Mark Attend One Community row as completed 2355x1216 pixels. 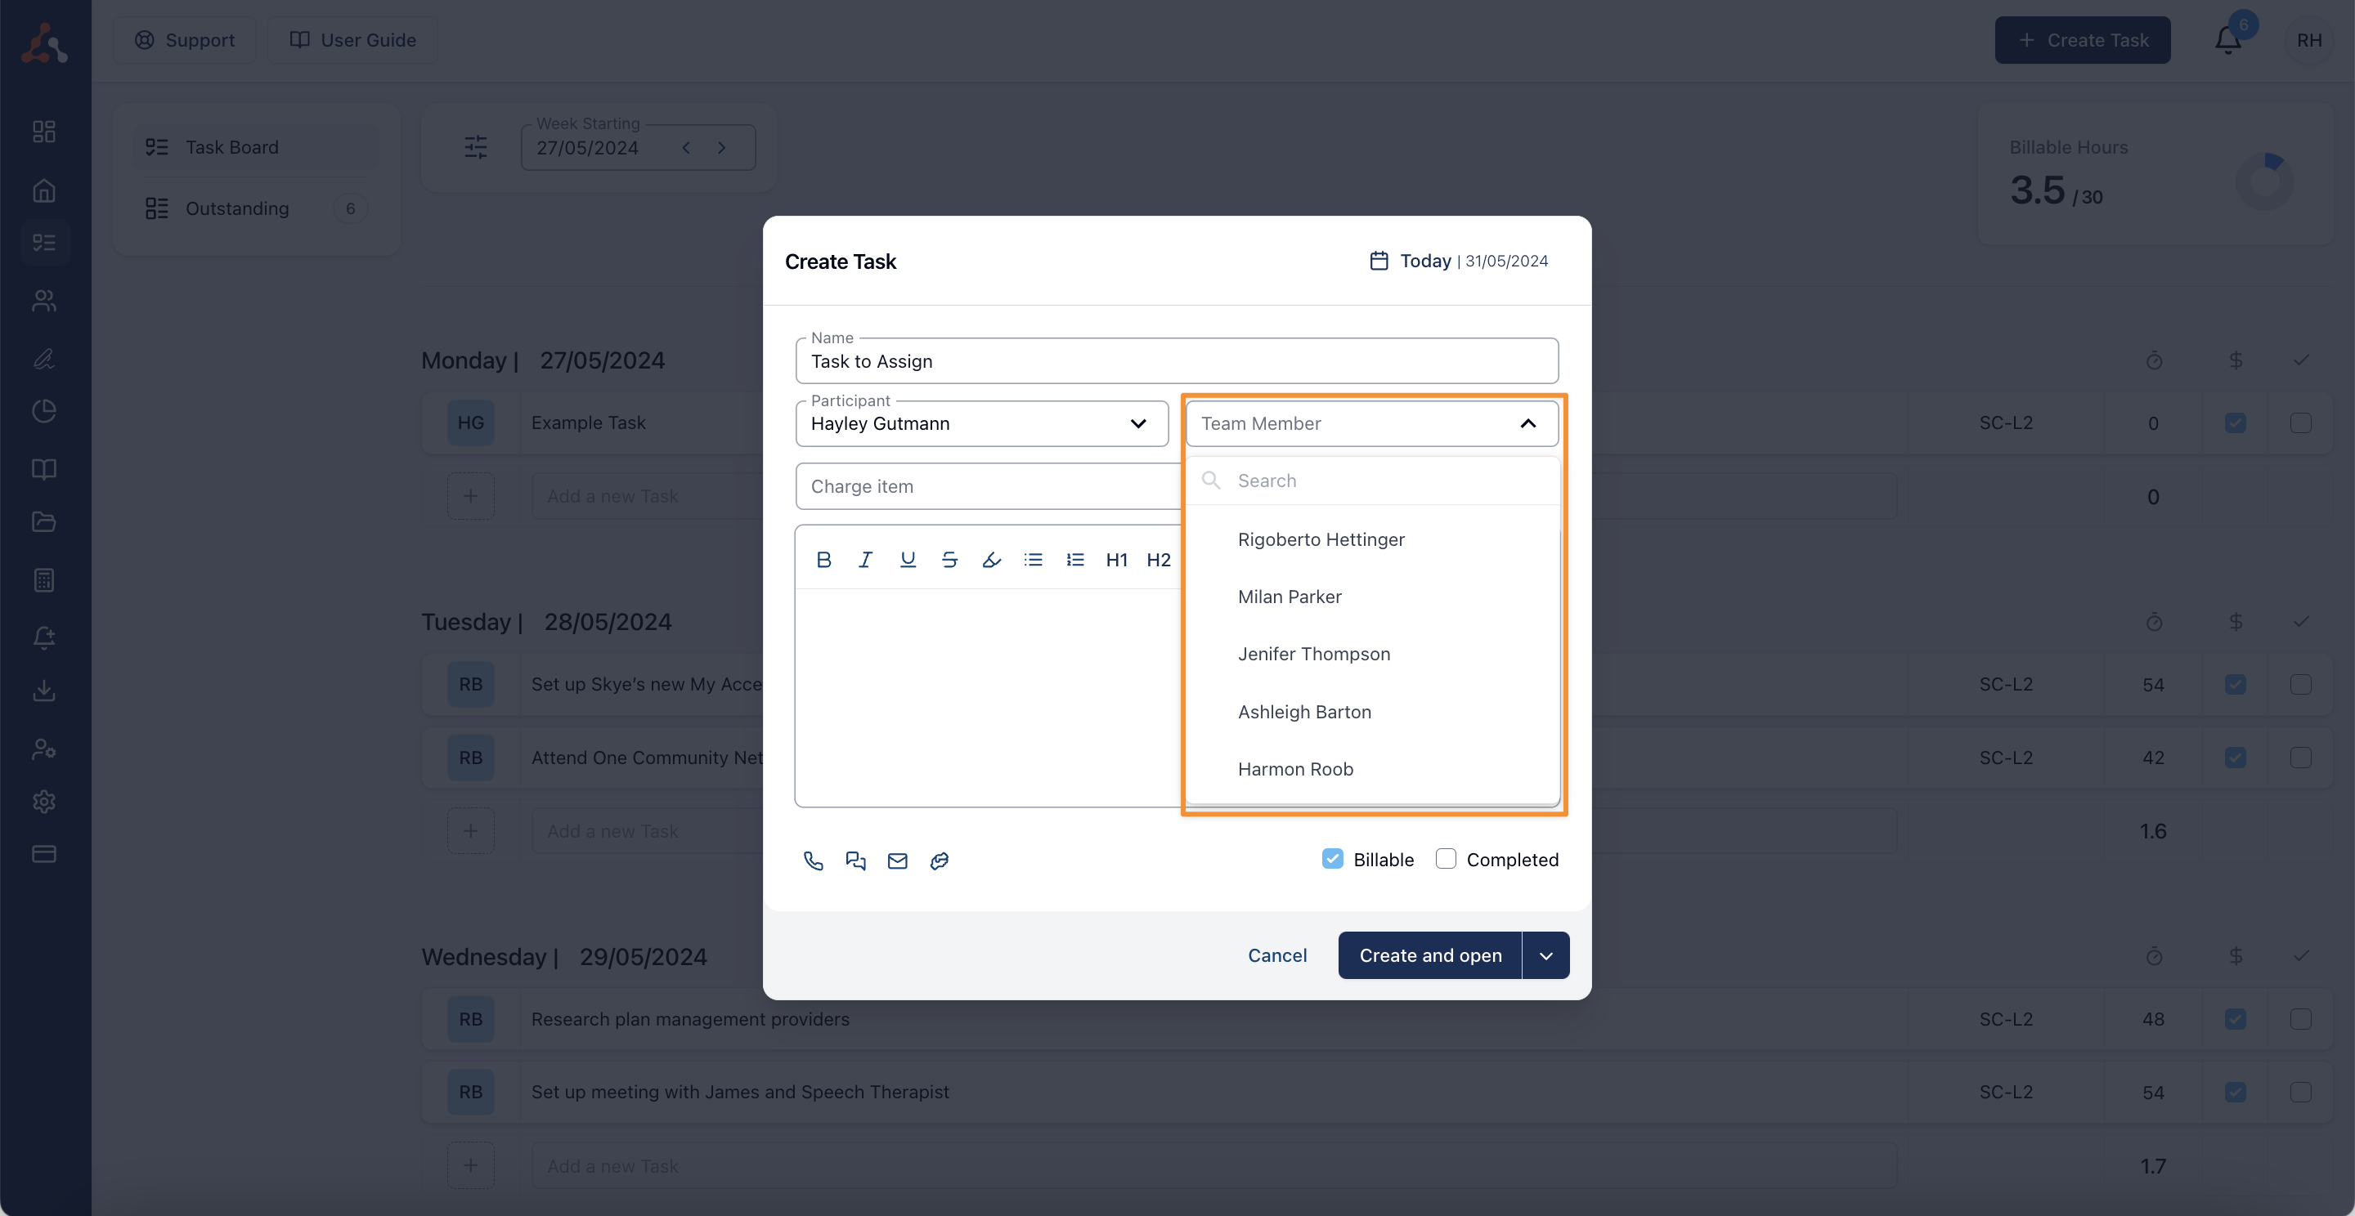tap(2300, 758)
